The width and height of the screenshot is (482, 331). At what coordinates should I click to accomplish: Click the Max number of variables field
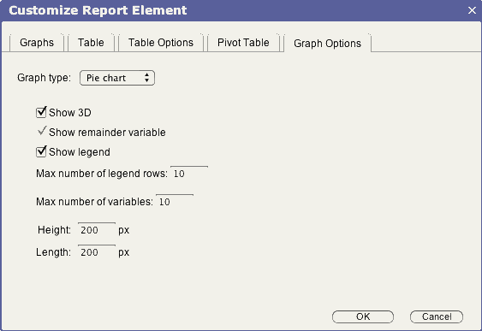click(x=175, y=202)
